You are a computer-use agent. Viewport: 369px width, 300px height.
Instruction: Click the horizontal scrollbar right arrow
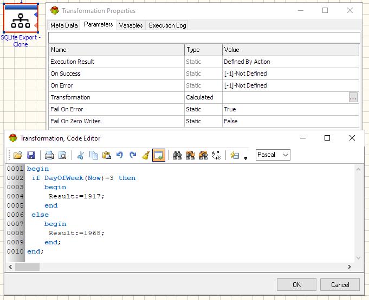coord(349,266)
